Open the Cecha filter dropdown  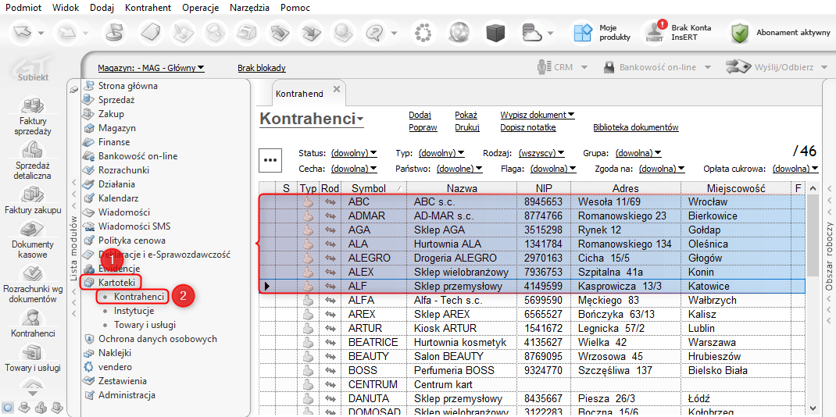(354, 169)
